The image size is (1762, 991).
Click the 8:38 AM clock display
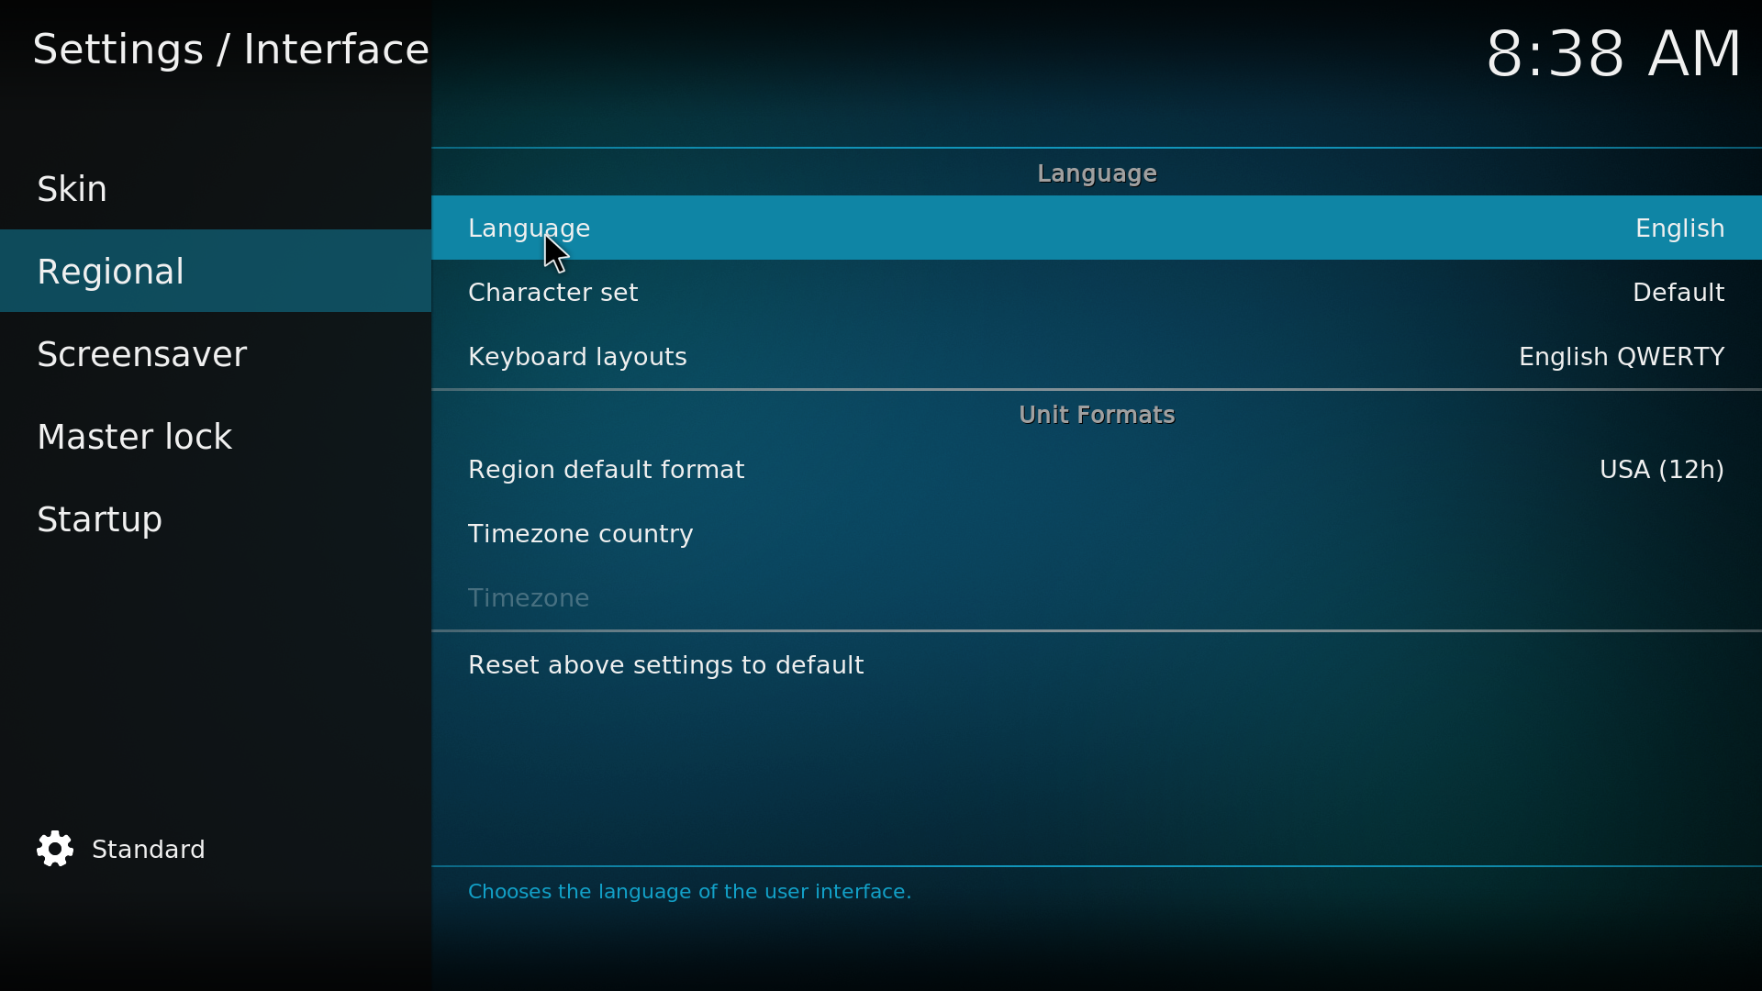tap(1612, 53)
